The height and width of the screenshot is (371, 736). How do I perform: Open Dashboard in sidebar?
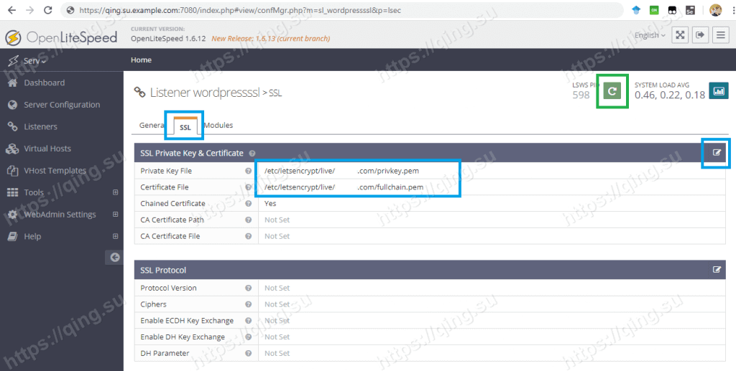[x=44, y=83]
